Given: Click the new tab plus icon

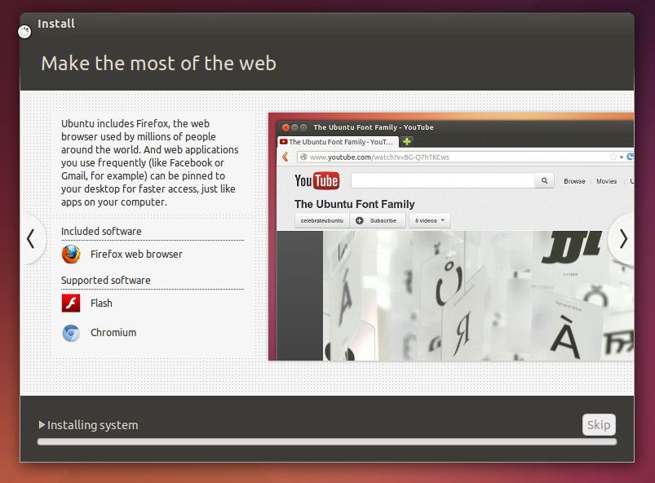Looking at the screenshot, I should pos(407,142).
